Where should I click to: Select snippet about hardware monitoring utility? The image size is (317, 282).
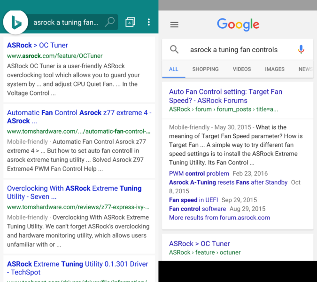pos(78,231)
